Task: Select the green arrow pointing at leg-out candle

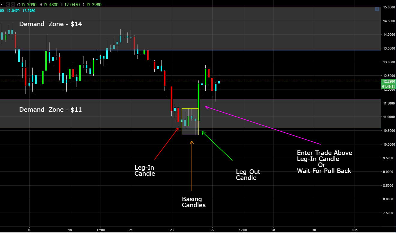Action: [x=217, y=146]
